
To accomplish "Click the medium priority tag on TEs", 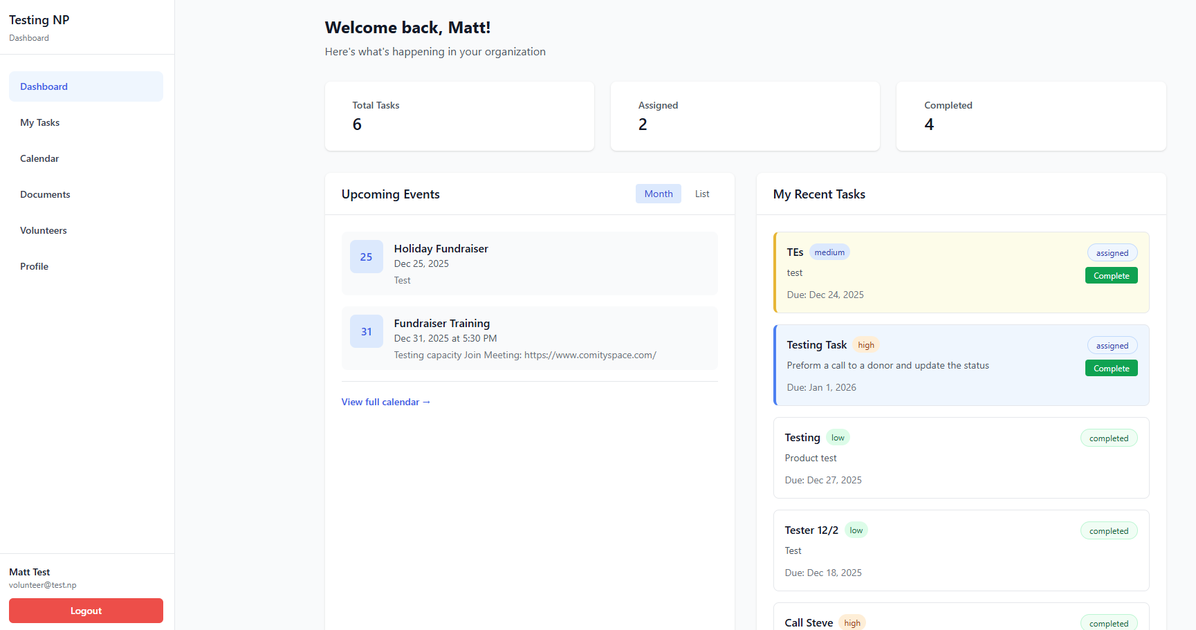I will [x=829, y=252].
